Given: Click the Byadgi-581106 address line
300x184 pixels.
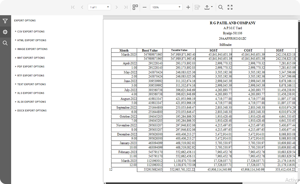Looking at the screenshot, I should coord(233,33).
